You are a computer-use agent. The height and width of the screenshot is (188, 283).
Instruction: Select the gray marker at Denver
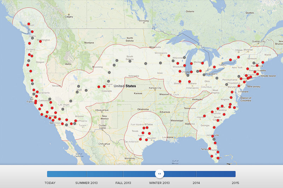pos(109,81)
